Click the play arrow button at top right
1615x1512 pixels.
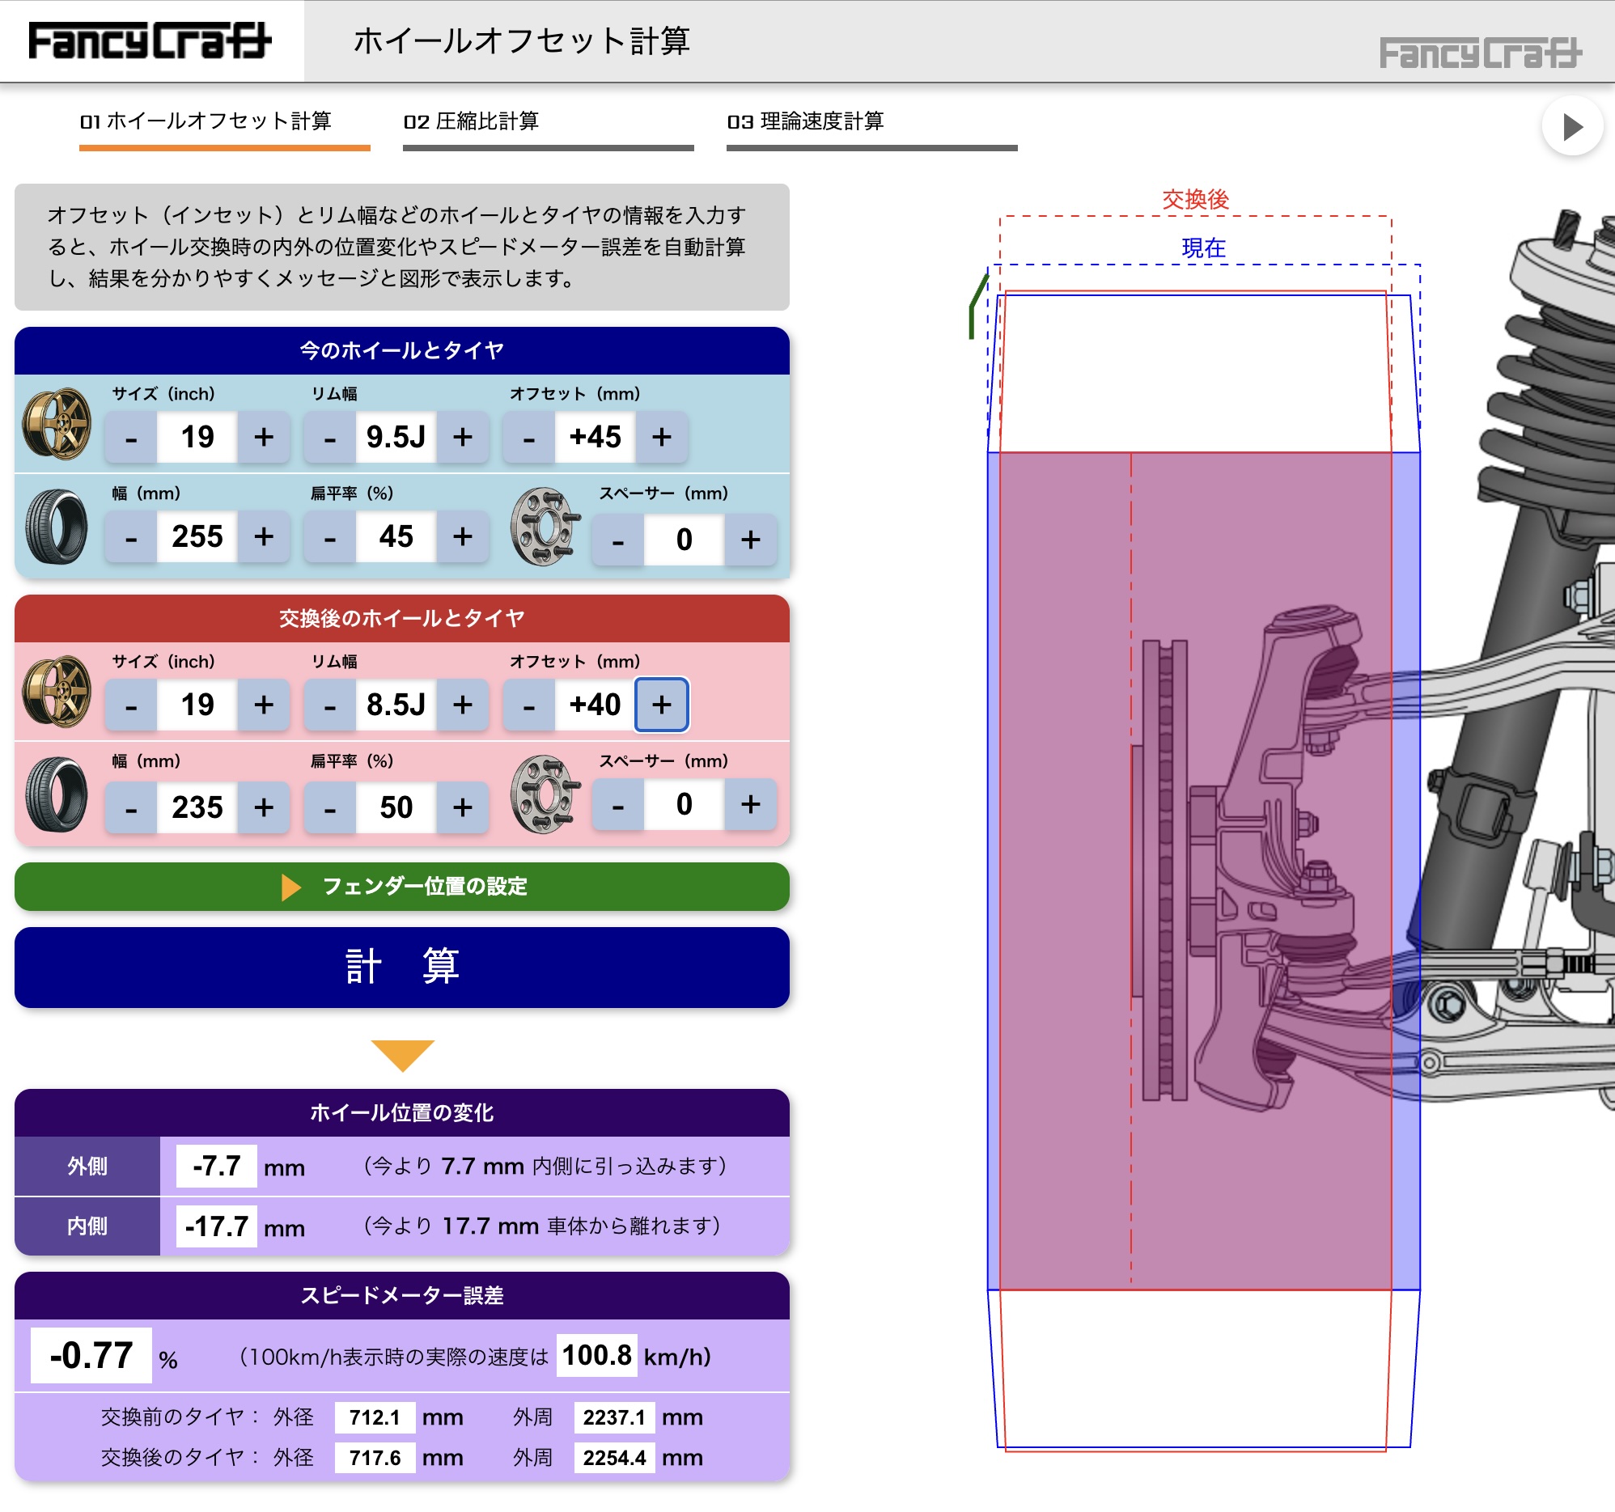click(1572, 126)
